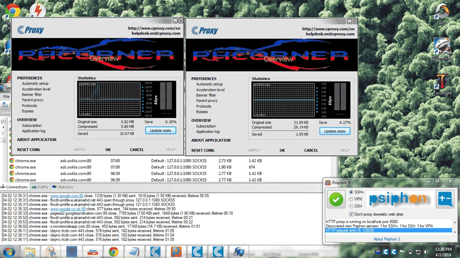Switch to Traffic tab in Proxifier
This screenshot has height=258, width=460.
[x=40, y=187]
